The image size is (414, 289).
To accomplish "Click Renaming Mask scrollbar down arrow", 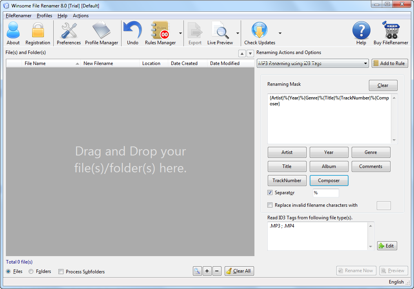I will tap(394, 140).
